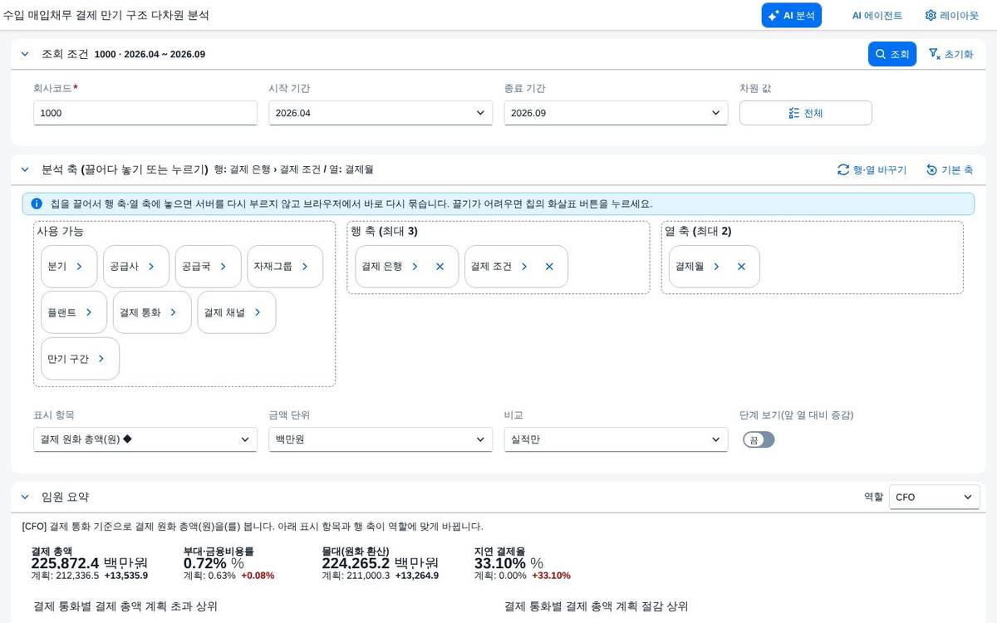
Task: Click the 분기 chip arrow
Action: [79, 267]
